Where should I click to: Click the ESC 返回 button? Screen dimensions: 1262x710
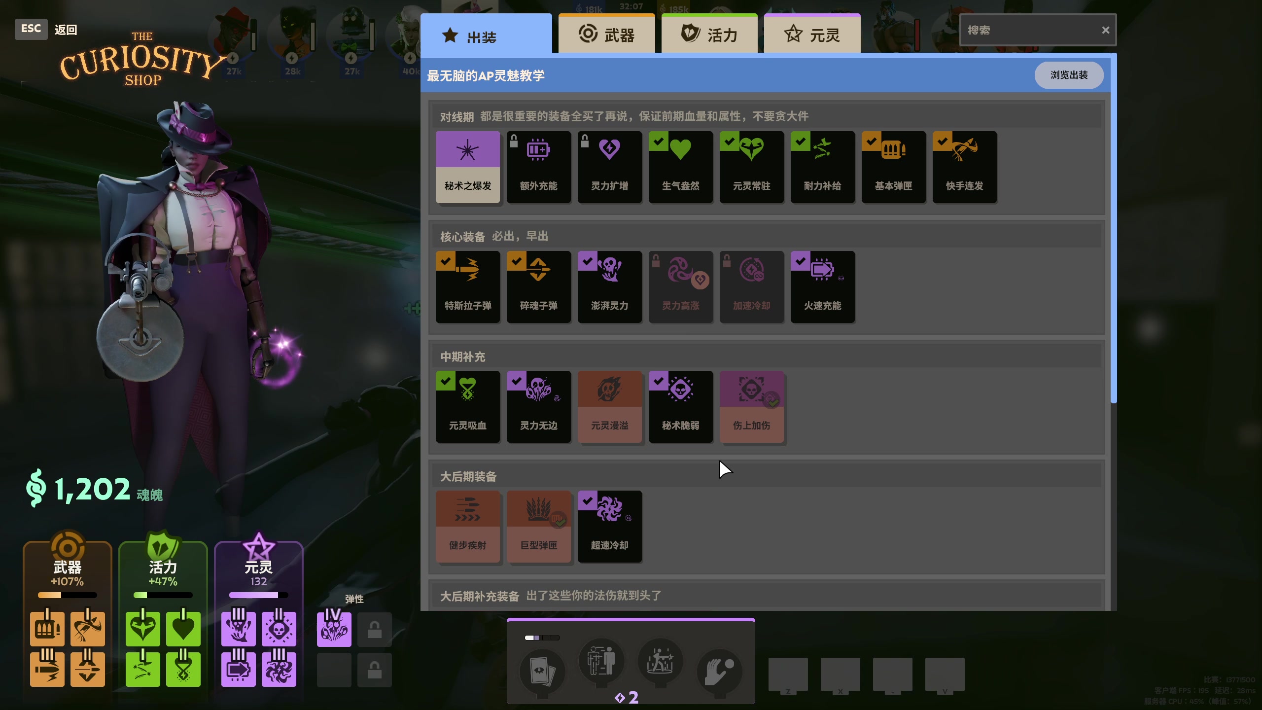pyautogui.click(x=46, y=29)
